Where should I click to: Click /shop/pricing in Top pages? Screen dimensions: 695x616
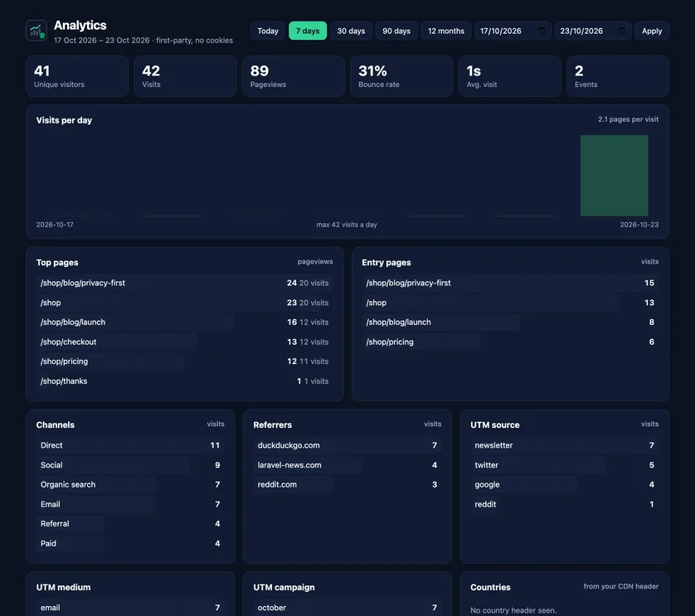pos(184,361)
